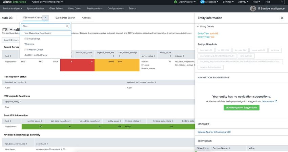Close the Entity information panel
The image size is (288, 152).
click(282, 18)
